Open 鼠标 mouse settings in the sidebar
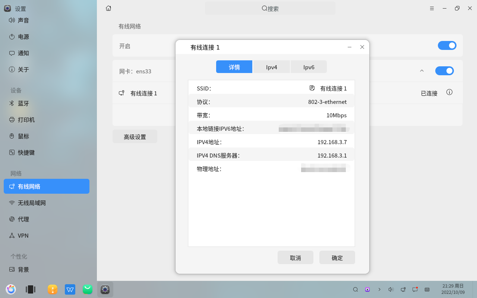Image resolution: width=477 pixels, height=298 pixels. pos(47,136)
